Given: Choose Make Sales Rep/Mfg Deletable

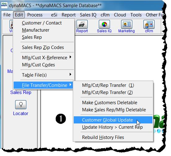Looking at the screenshot, I should 113,110.
